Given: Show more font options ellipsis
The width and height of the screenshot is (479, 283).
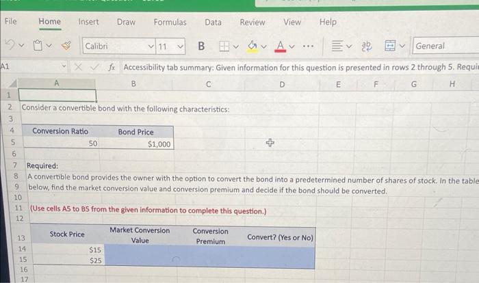Looking at the screenshot, I should (x=308, y=46).
